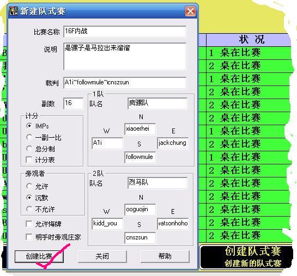Choose 一副一比 scoring option
Viewport: 297px width, 276px height.
[29, 137]
